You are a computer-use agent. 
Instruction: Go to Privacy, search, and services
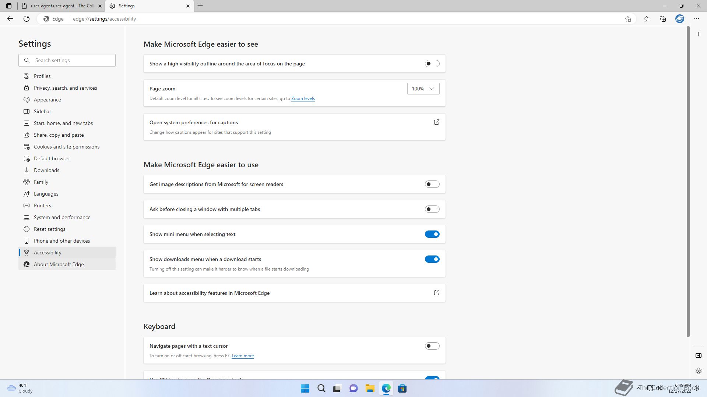67,88
